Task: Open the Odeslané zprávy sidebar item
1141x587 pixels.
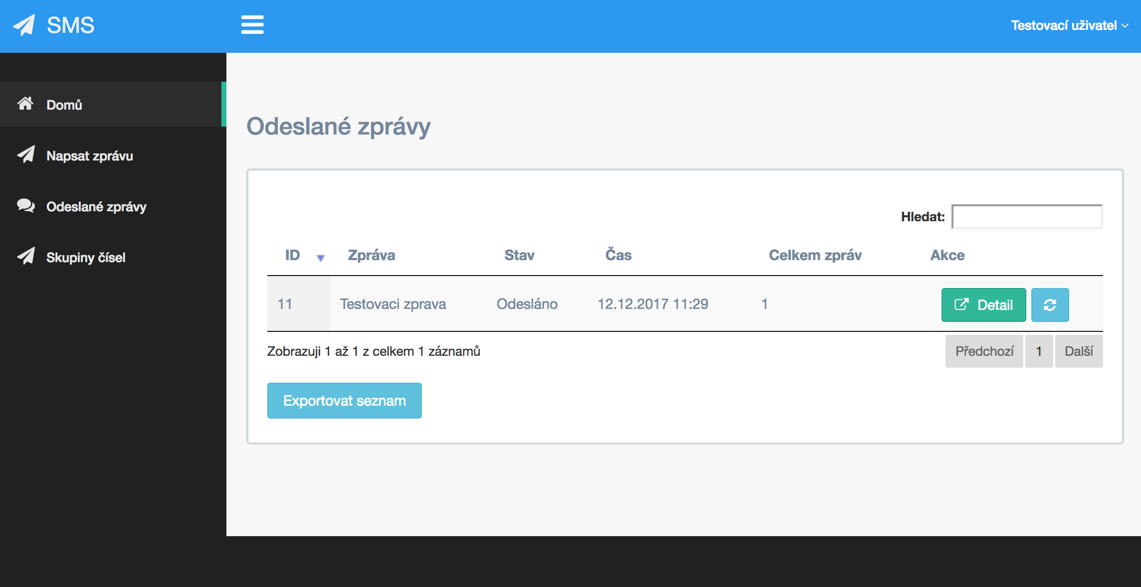Action: 113,206
